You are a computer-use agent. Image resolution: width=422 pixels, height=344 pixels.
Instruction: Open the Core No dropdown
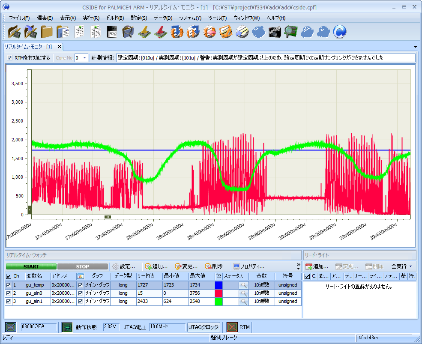click(84, 57)
